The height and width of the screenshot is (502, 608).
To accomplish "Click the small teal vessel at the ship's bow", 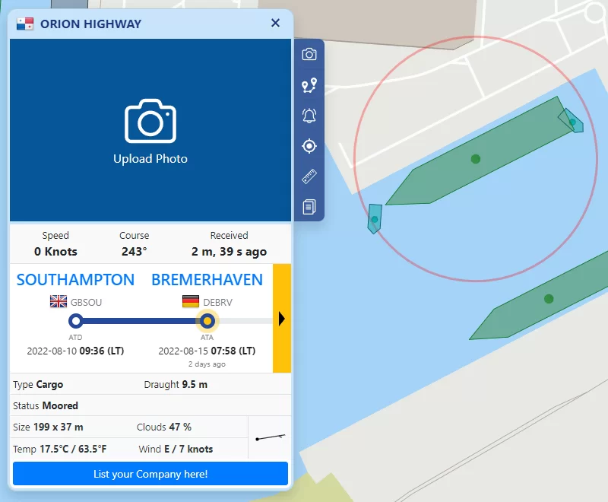I will (572, 121).
